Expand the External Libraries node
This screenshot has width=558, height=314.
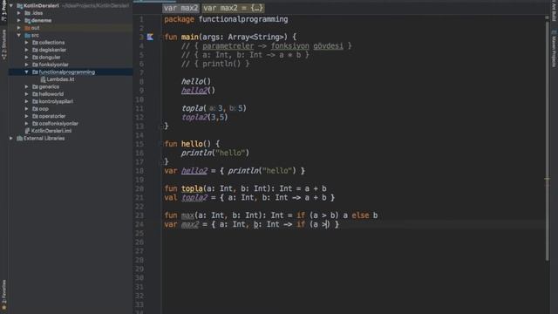tap(11, 139)
